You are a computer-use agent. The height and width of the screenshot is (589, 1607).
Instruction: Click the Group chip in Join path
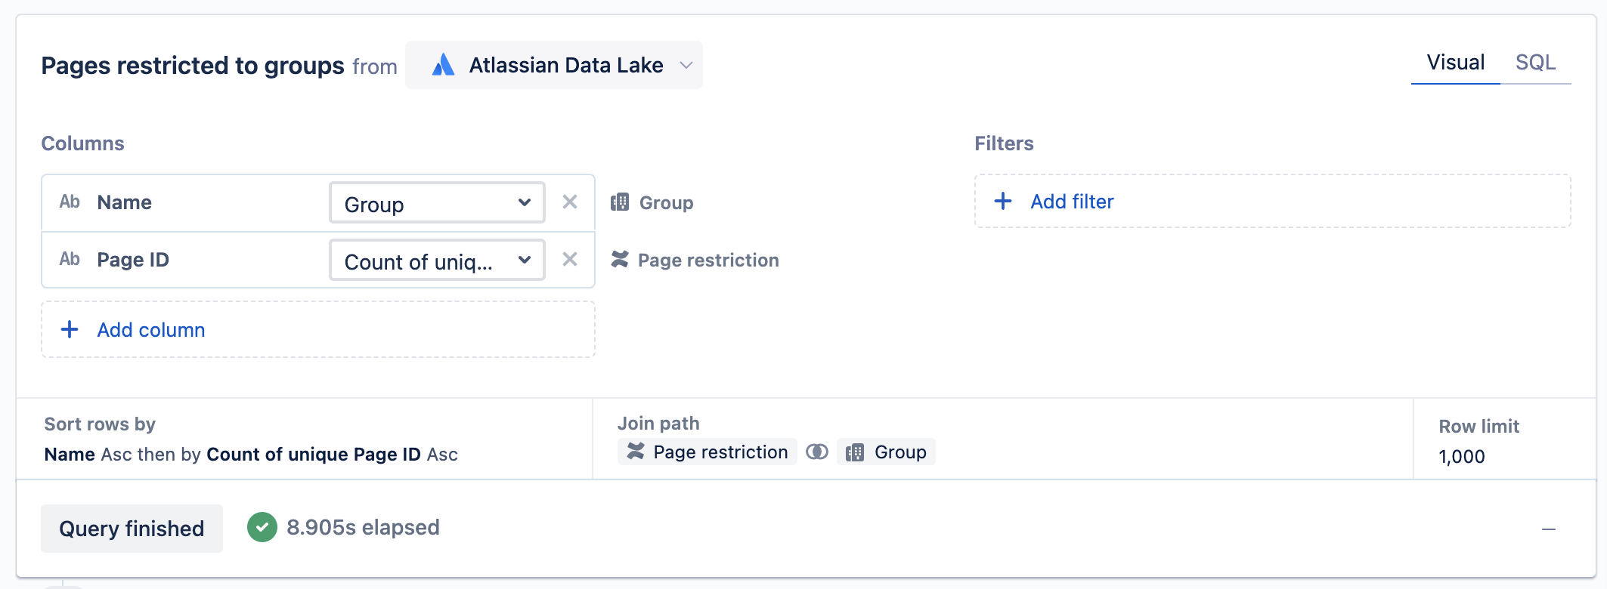point(886,452)
